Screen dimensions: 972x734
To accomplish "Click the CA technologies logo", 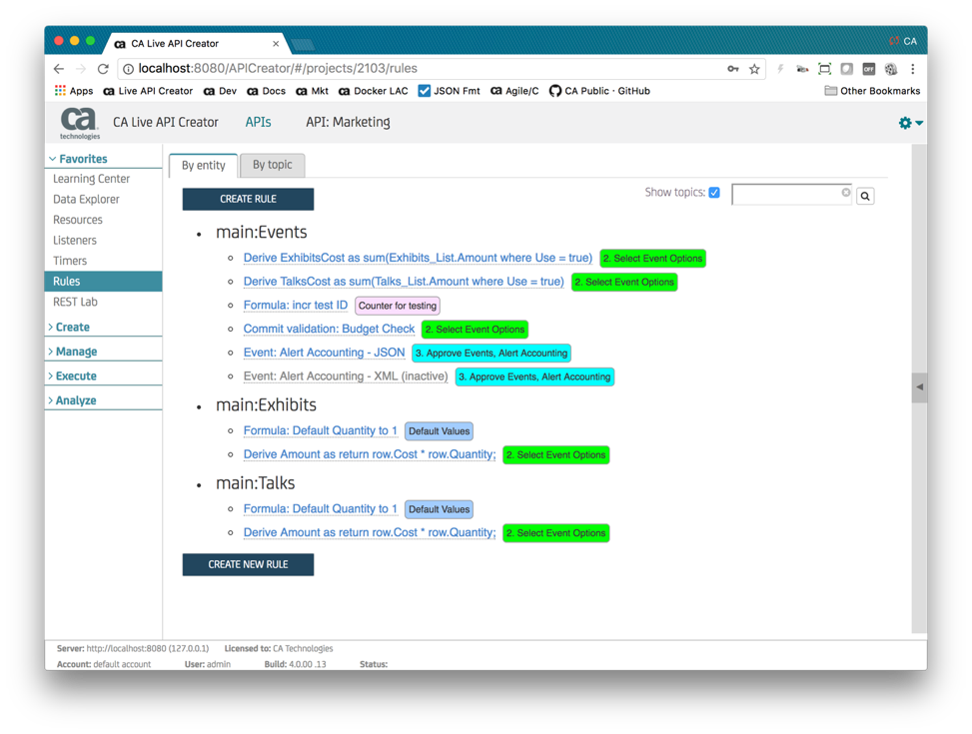I will point(79,123).
